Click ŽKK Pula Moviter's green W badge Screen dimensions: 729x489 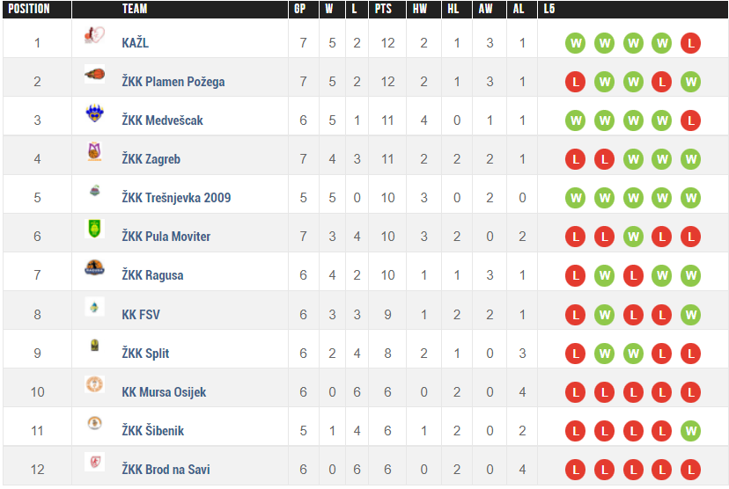pyautogui.click(x=632, y=237)
